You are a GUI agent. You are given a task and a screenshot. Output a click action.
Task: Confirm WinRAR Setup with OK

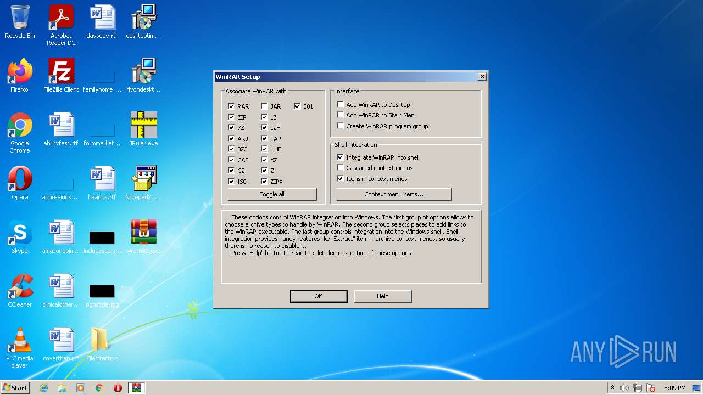pos(318,296)
